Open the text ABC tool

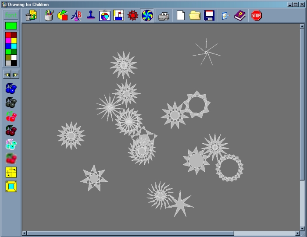tap(76, 16)
